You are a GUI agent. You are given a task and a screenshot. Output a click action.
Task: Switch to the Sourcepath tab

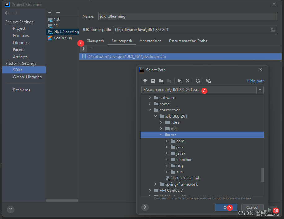[x=122, y=41]
